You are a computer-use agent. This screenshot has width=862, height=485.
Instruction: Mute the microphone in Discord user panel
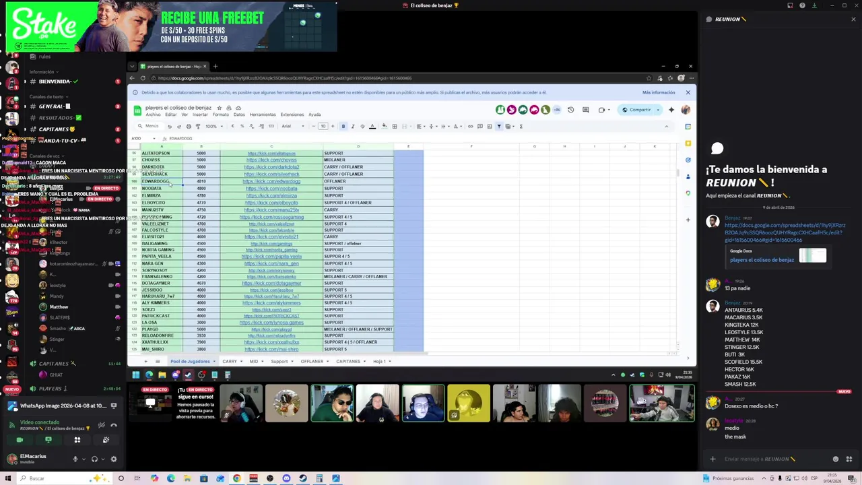pyautogui.click(x=75, y=459)
